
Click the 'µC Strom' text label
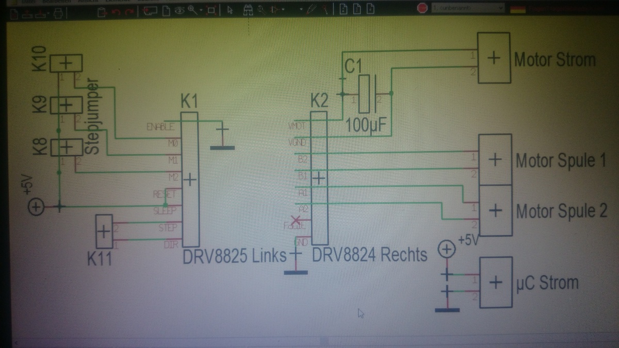pyautogui.click(x=547, y=283)
